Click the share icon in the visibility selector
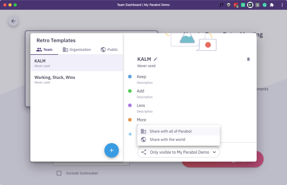This screenshot has width=287, height=185. point(144,152)
